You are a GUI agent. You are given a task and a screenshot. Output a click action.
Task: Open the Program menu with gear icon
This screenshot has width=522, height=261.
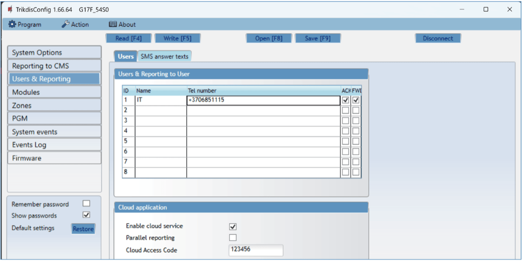coord(25,24)
